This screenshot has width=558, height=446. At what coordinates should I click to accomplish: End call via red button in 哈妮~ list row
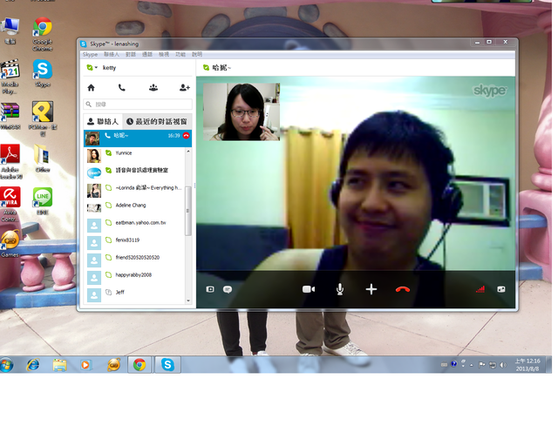[x=186, y=136]
